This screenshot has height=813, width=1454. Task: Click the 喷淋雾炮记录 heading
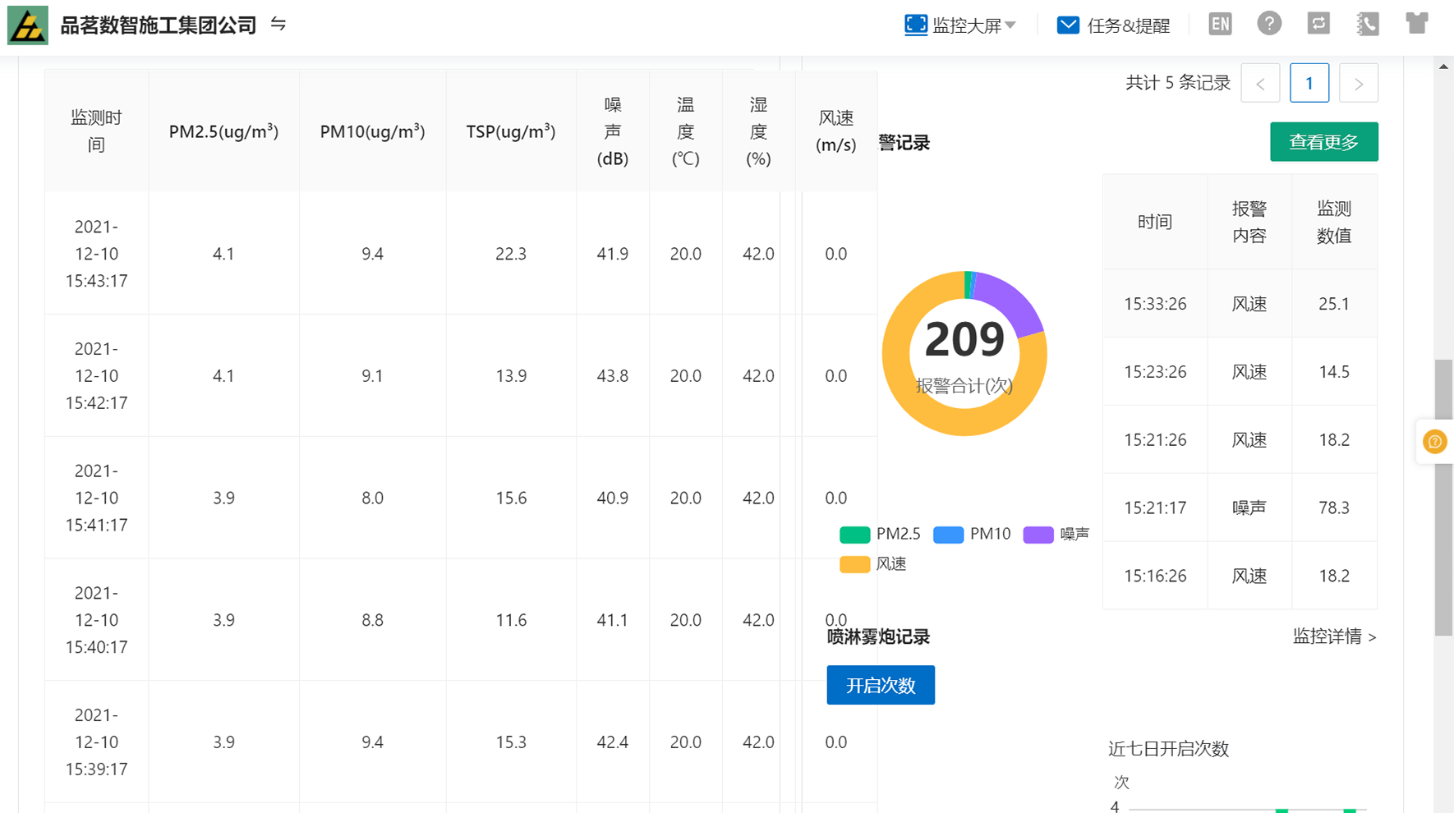click(878, 636)
